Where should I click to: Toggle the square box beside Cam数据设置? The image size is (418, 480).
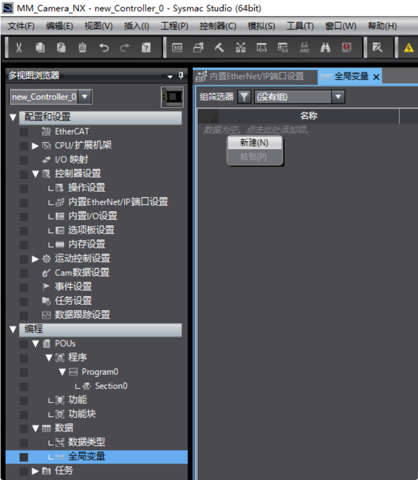tap(24, 273)
